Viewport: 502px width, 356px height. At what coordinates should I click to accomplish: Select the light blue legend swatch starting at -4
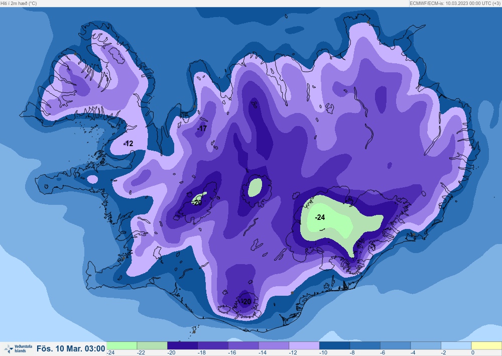click(426, 345)
